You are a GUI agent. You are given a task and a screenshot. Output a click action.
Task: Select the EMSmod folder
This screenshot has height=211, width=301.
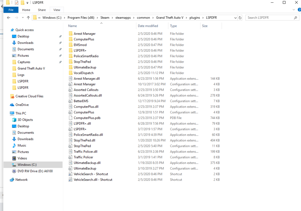point(80,45)
